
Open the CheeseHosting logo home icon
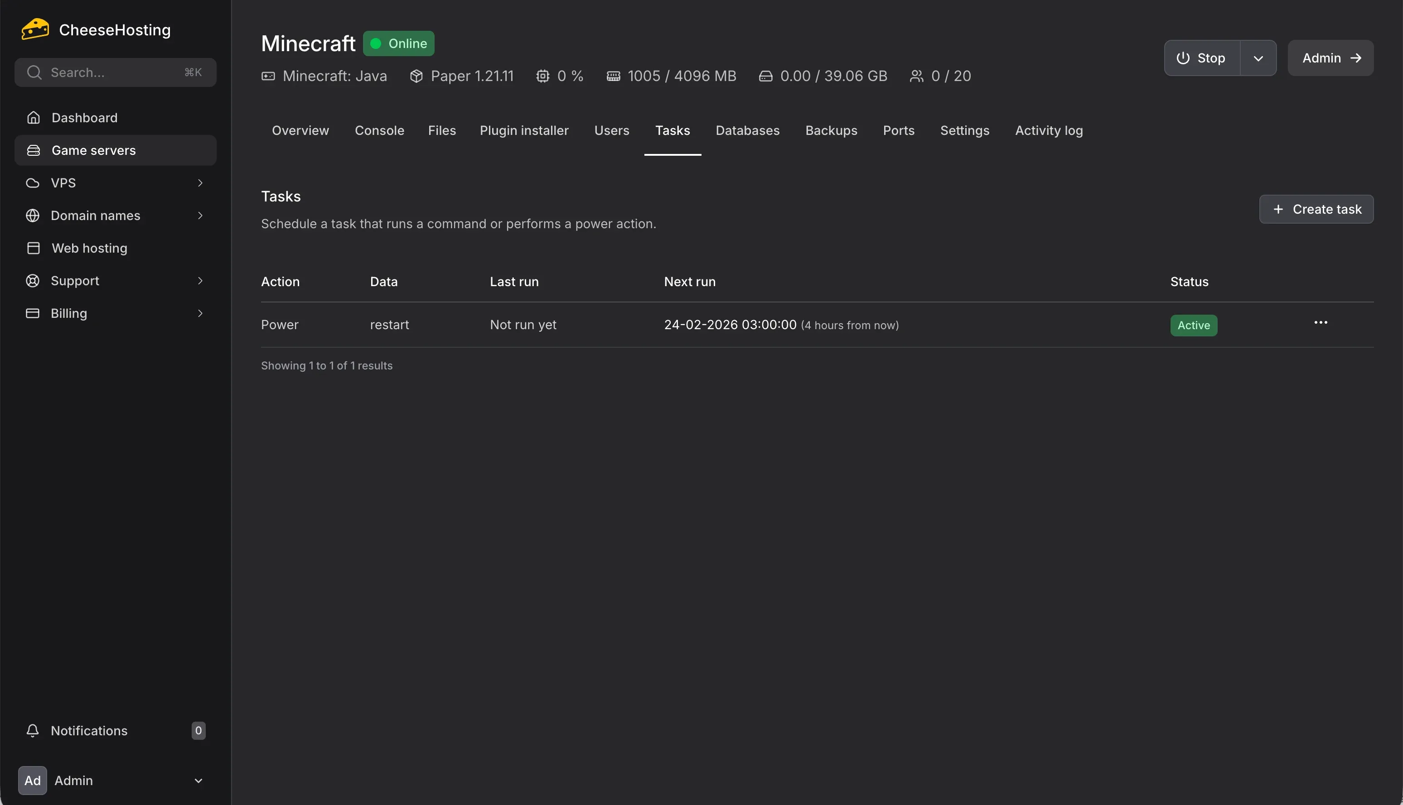34,28
